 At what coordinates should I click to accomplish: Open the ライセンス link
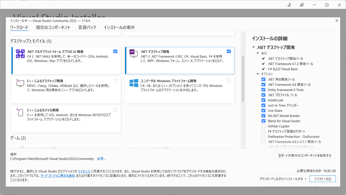tap(84, 171)
